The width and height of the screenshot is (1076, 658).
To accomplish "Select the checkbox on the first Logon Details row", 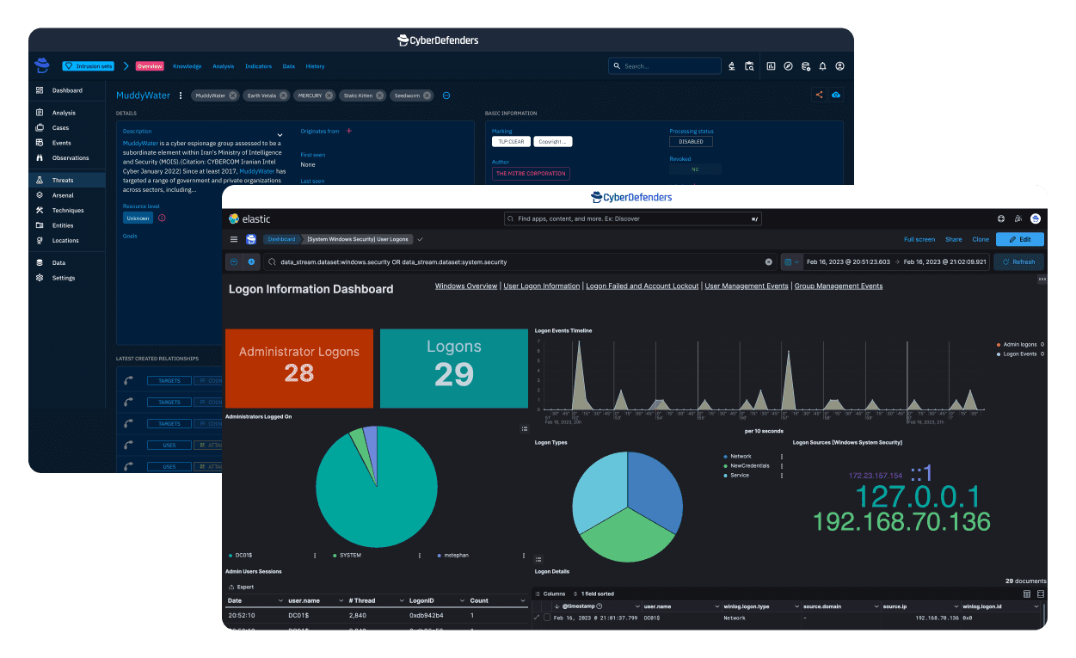I will (x=548, y=618).
